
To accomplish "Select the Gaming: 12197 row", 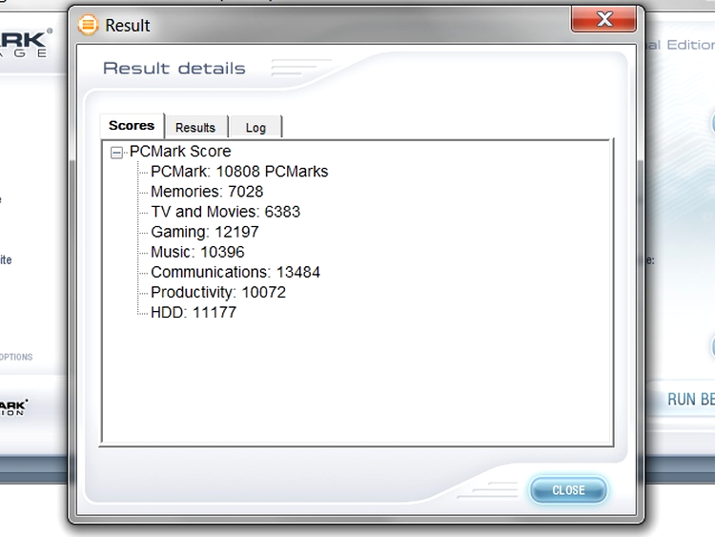I will (205, 232).
